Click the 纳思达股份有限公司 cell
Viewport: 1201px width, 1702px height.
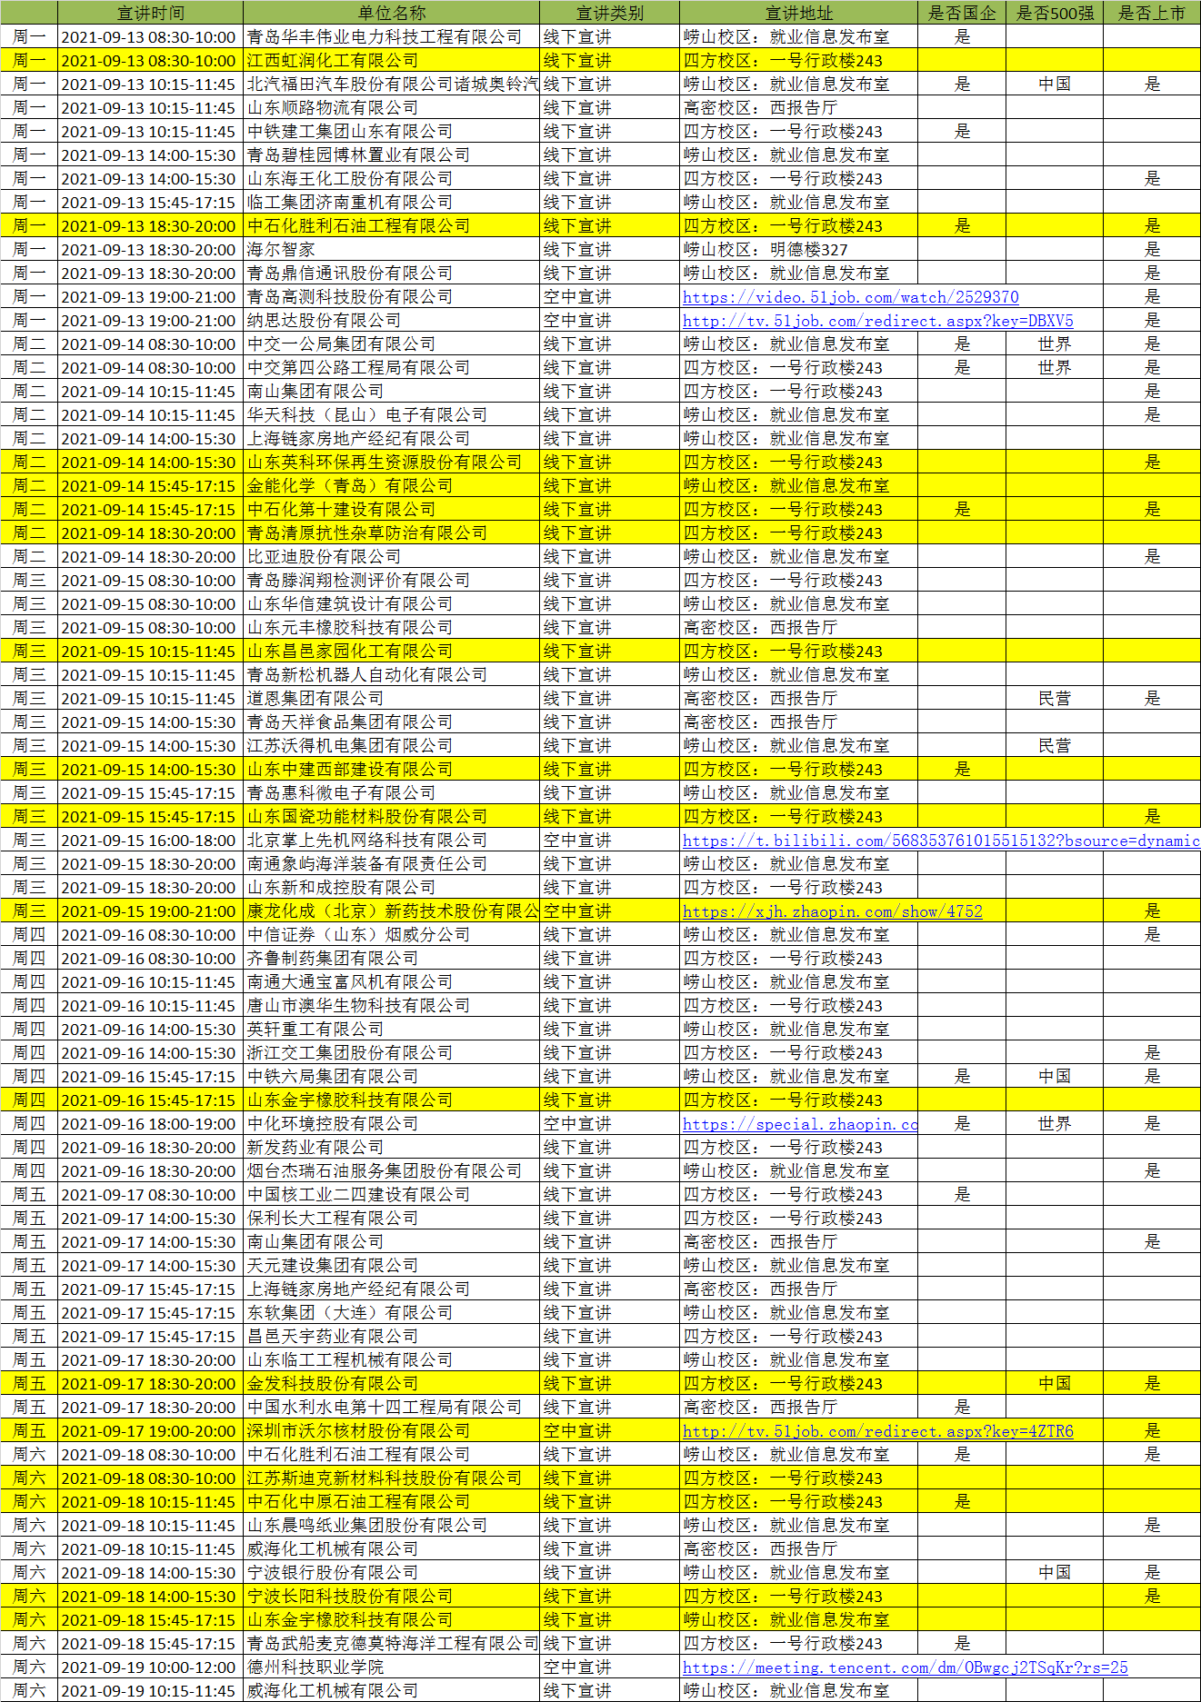click(391, 321)
